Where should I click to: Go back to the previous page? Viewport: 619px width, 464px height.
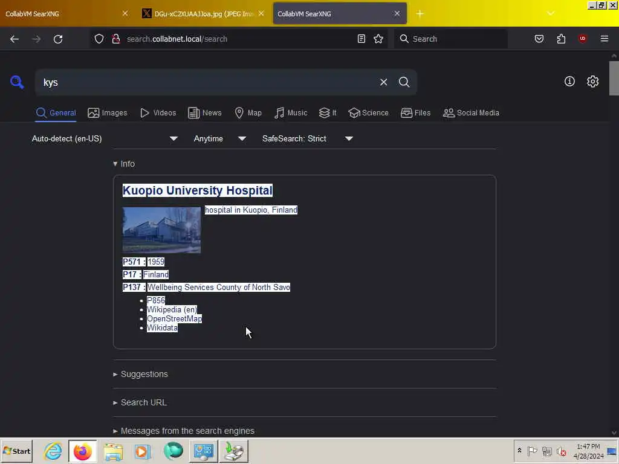coord(15,39)
